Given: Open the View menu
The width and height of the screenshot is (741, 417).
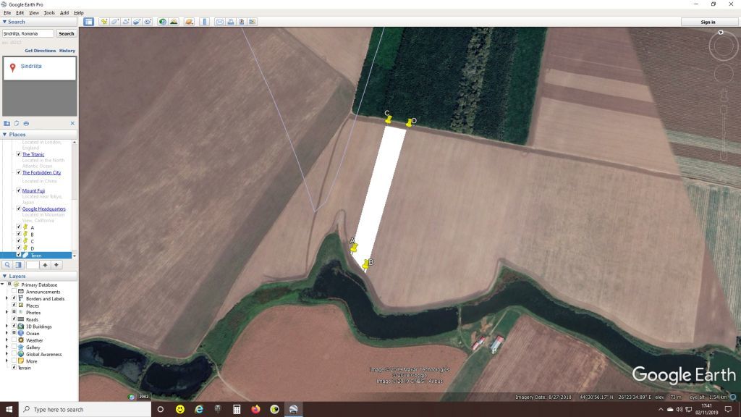Looking at the screenshot, I should [34, 13].
